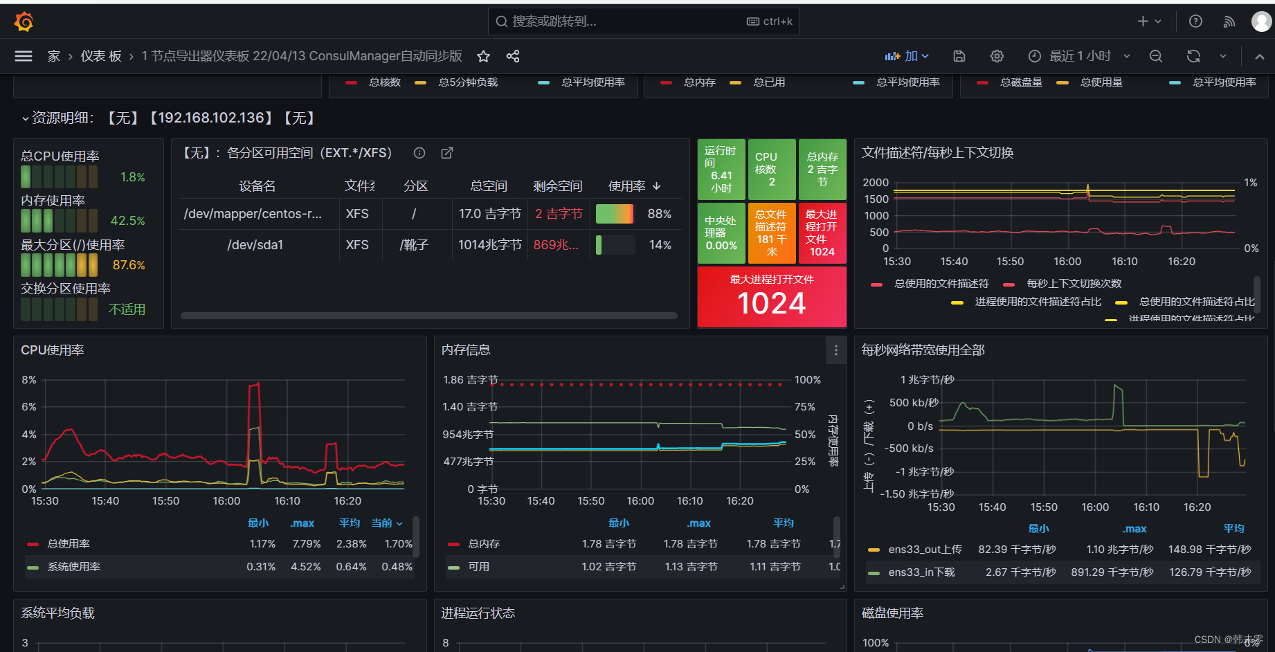
Task: Click the 总内存 legend color swatch
Action: (x=453, y=543)
